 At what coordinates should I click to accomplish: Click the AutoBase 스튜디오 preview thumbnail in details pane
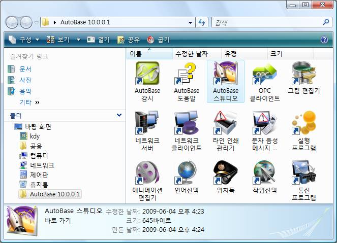click(22, 221)
